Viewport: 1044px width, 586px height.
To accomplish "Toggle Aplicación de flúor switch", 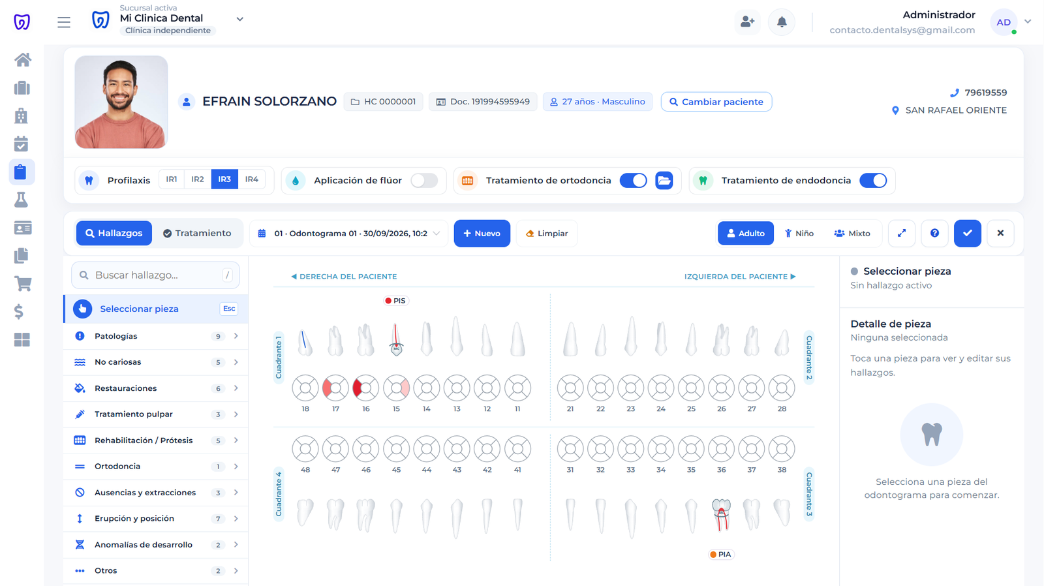I will click(x=424, y=180).
